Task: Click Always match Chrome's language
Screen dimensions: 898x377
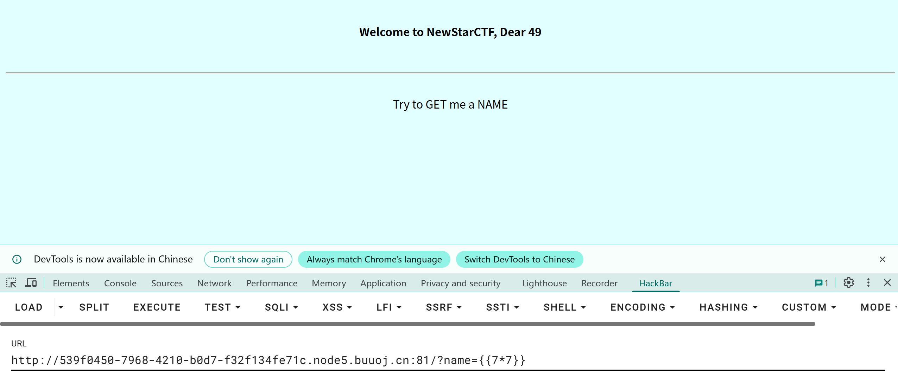Action: 374,259
